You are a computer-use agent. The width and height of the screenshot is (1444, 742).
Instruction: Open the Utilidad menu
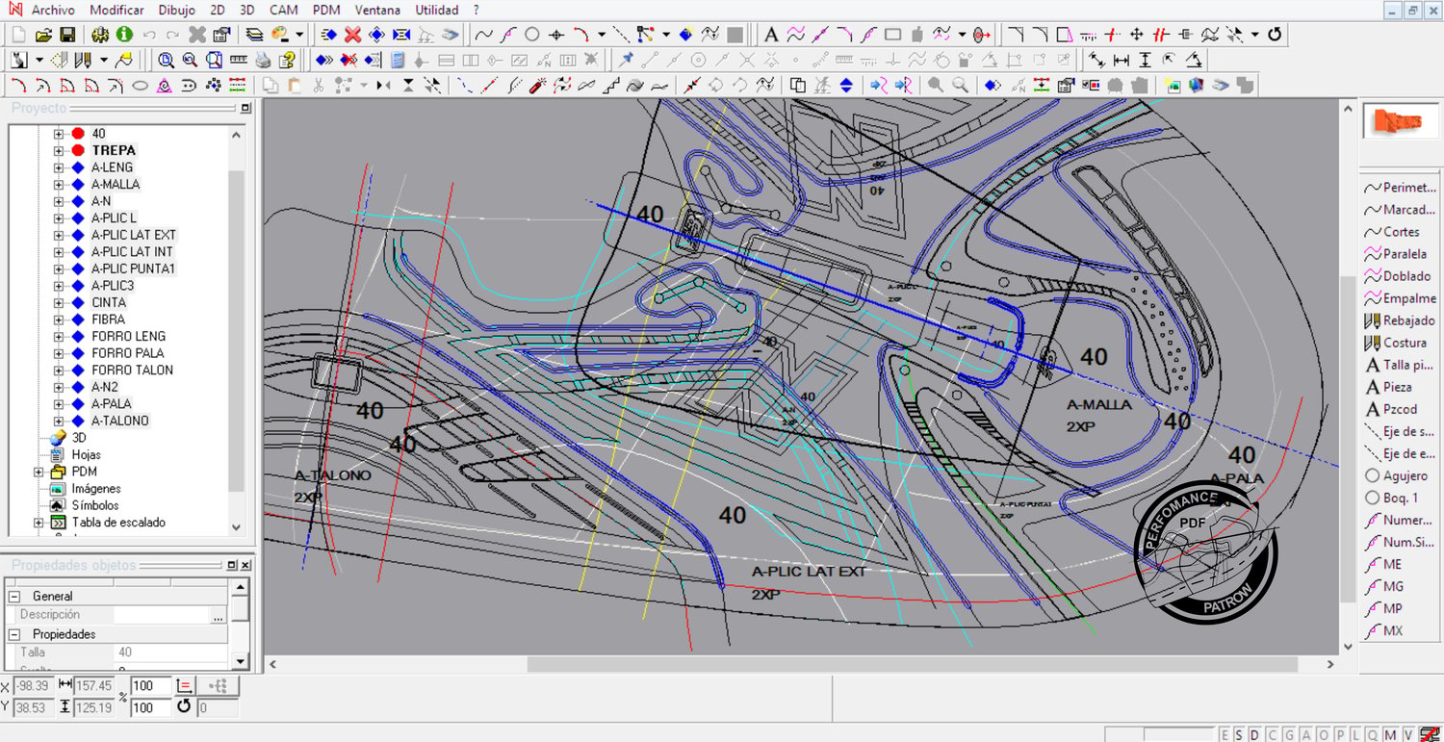click(437, 10)
